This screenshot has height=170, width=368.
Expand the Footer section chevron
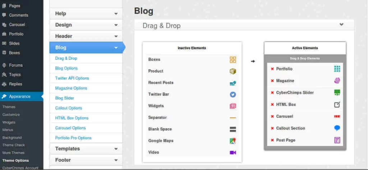click(x=116, y=160)
